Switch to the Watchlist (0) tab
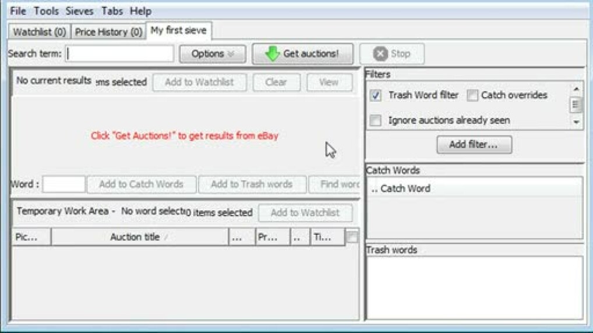 [x=40, y=32]
